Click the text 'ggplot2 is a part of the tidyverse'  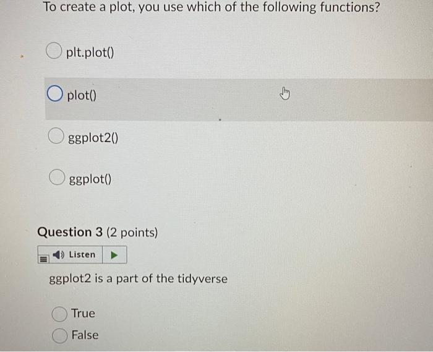click(x=139, y=278)
